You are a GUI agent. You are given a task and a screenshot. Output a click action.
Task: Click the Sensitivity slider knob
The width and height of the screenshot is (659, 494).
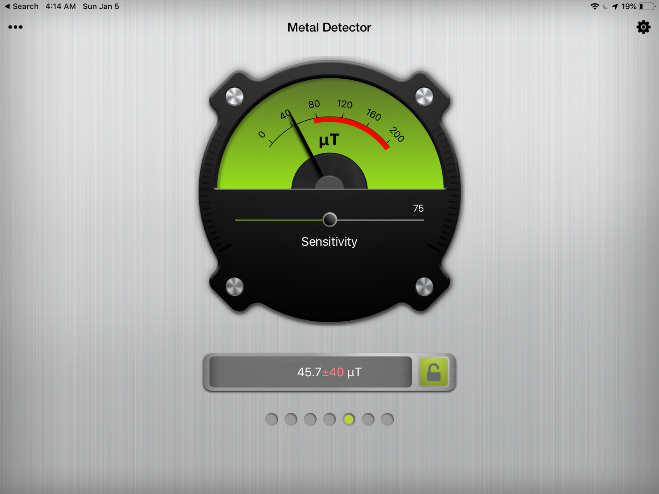[x=329, y=220]
